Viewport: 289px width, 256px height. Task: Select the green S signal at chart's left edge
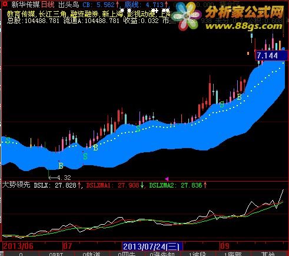click(8, 140)
